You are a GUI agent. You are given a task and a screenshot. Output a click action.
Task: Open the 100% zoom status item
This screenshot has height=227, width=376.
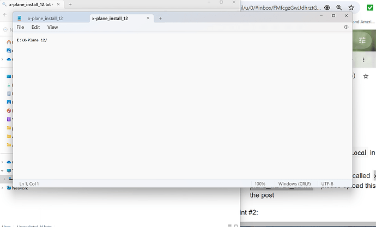[x=260, y=184]
